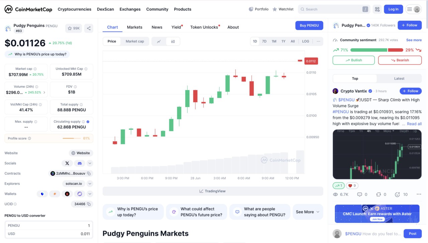Image resolution: width=428 pixels, height=243 pixels.
Task: Open the Token Unlocks tab
Action: [x=204, y=27]
